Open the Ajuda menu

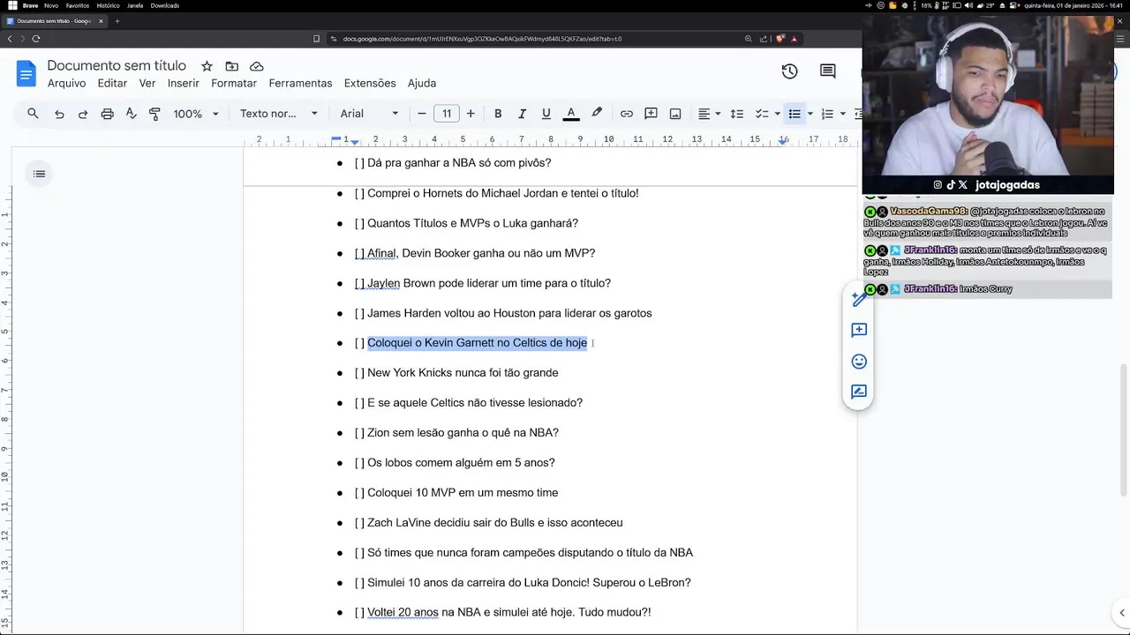coord(422,83)
